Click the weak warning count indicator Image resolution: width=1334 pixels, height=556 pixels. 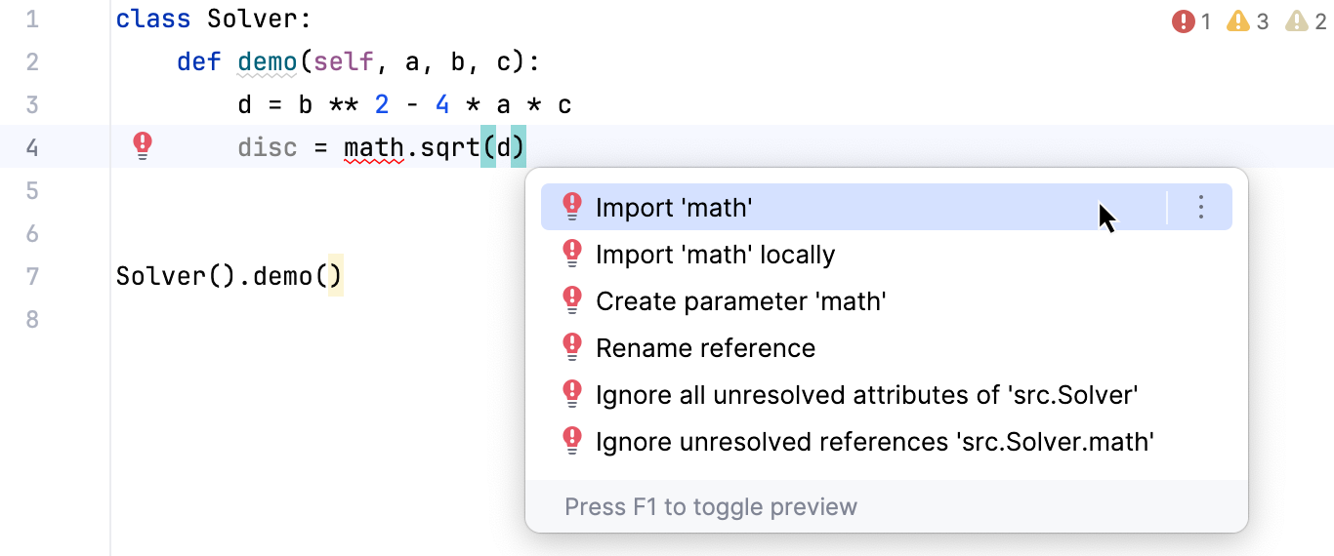point(1306,21)
